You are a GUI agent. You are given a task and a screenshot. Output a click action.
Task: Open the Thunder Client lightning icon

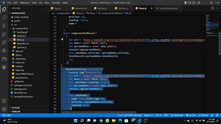[x=4, y=51]
